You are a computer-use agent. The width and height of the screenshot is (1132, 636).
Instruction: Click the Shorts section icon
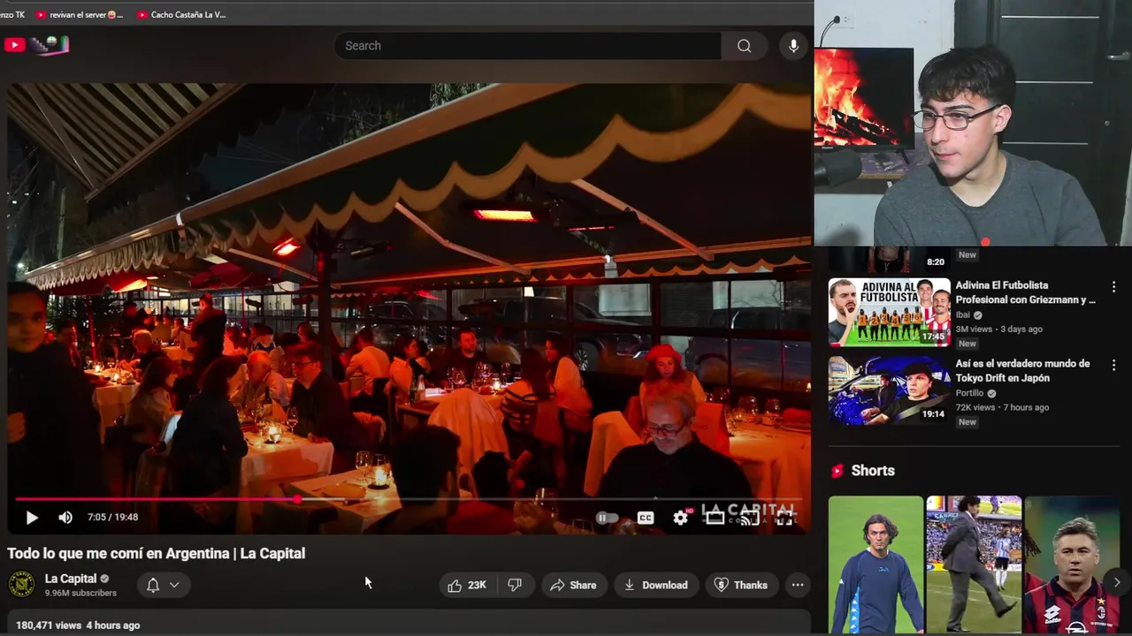(x=837, y=472)
